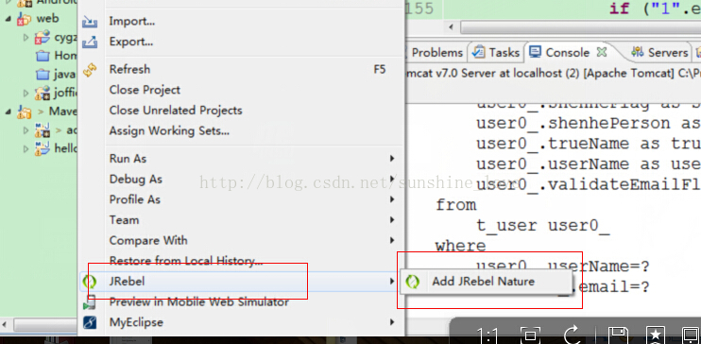Click the rotate image viewer icon
701x344 pixels.
(x=573, y=335)
